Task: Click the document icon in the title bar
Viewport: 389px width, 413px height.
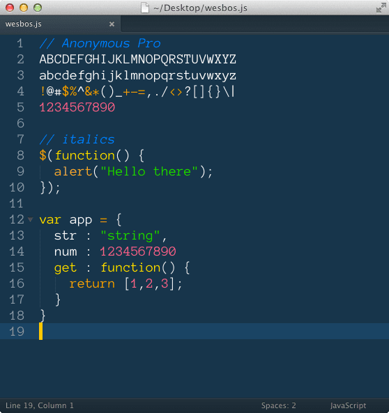Action: point(145,8)
